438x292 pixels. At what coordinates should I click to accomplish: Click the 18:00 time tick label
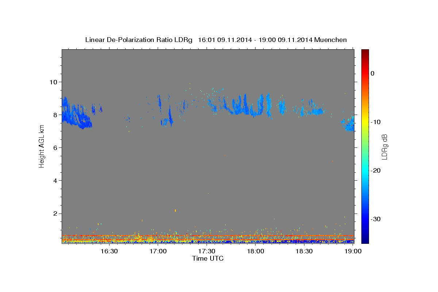point(255,251)
